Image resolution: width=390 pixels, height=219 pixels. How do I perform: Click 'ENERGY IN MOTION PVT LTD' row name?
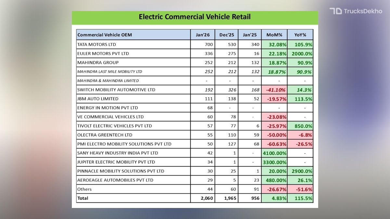pos(108,108)
